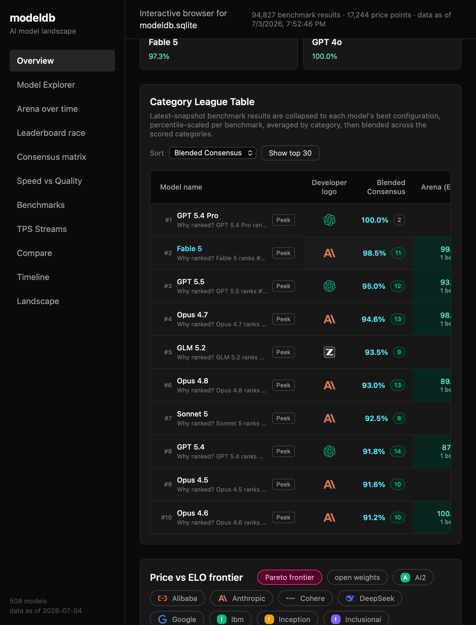Click the Model name column header

coord(181,187)
